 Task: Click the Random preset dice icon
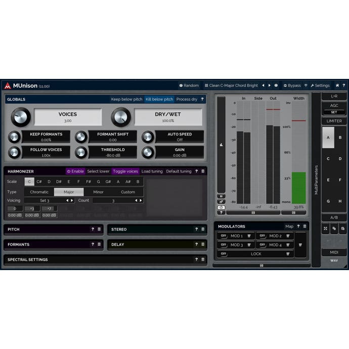coord(181,85)
